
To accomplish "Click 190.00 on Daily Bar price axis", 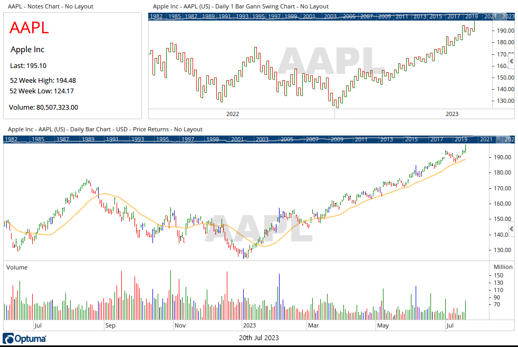I will coord(503,157).
